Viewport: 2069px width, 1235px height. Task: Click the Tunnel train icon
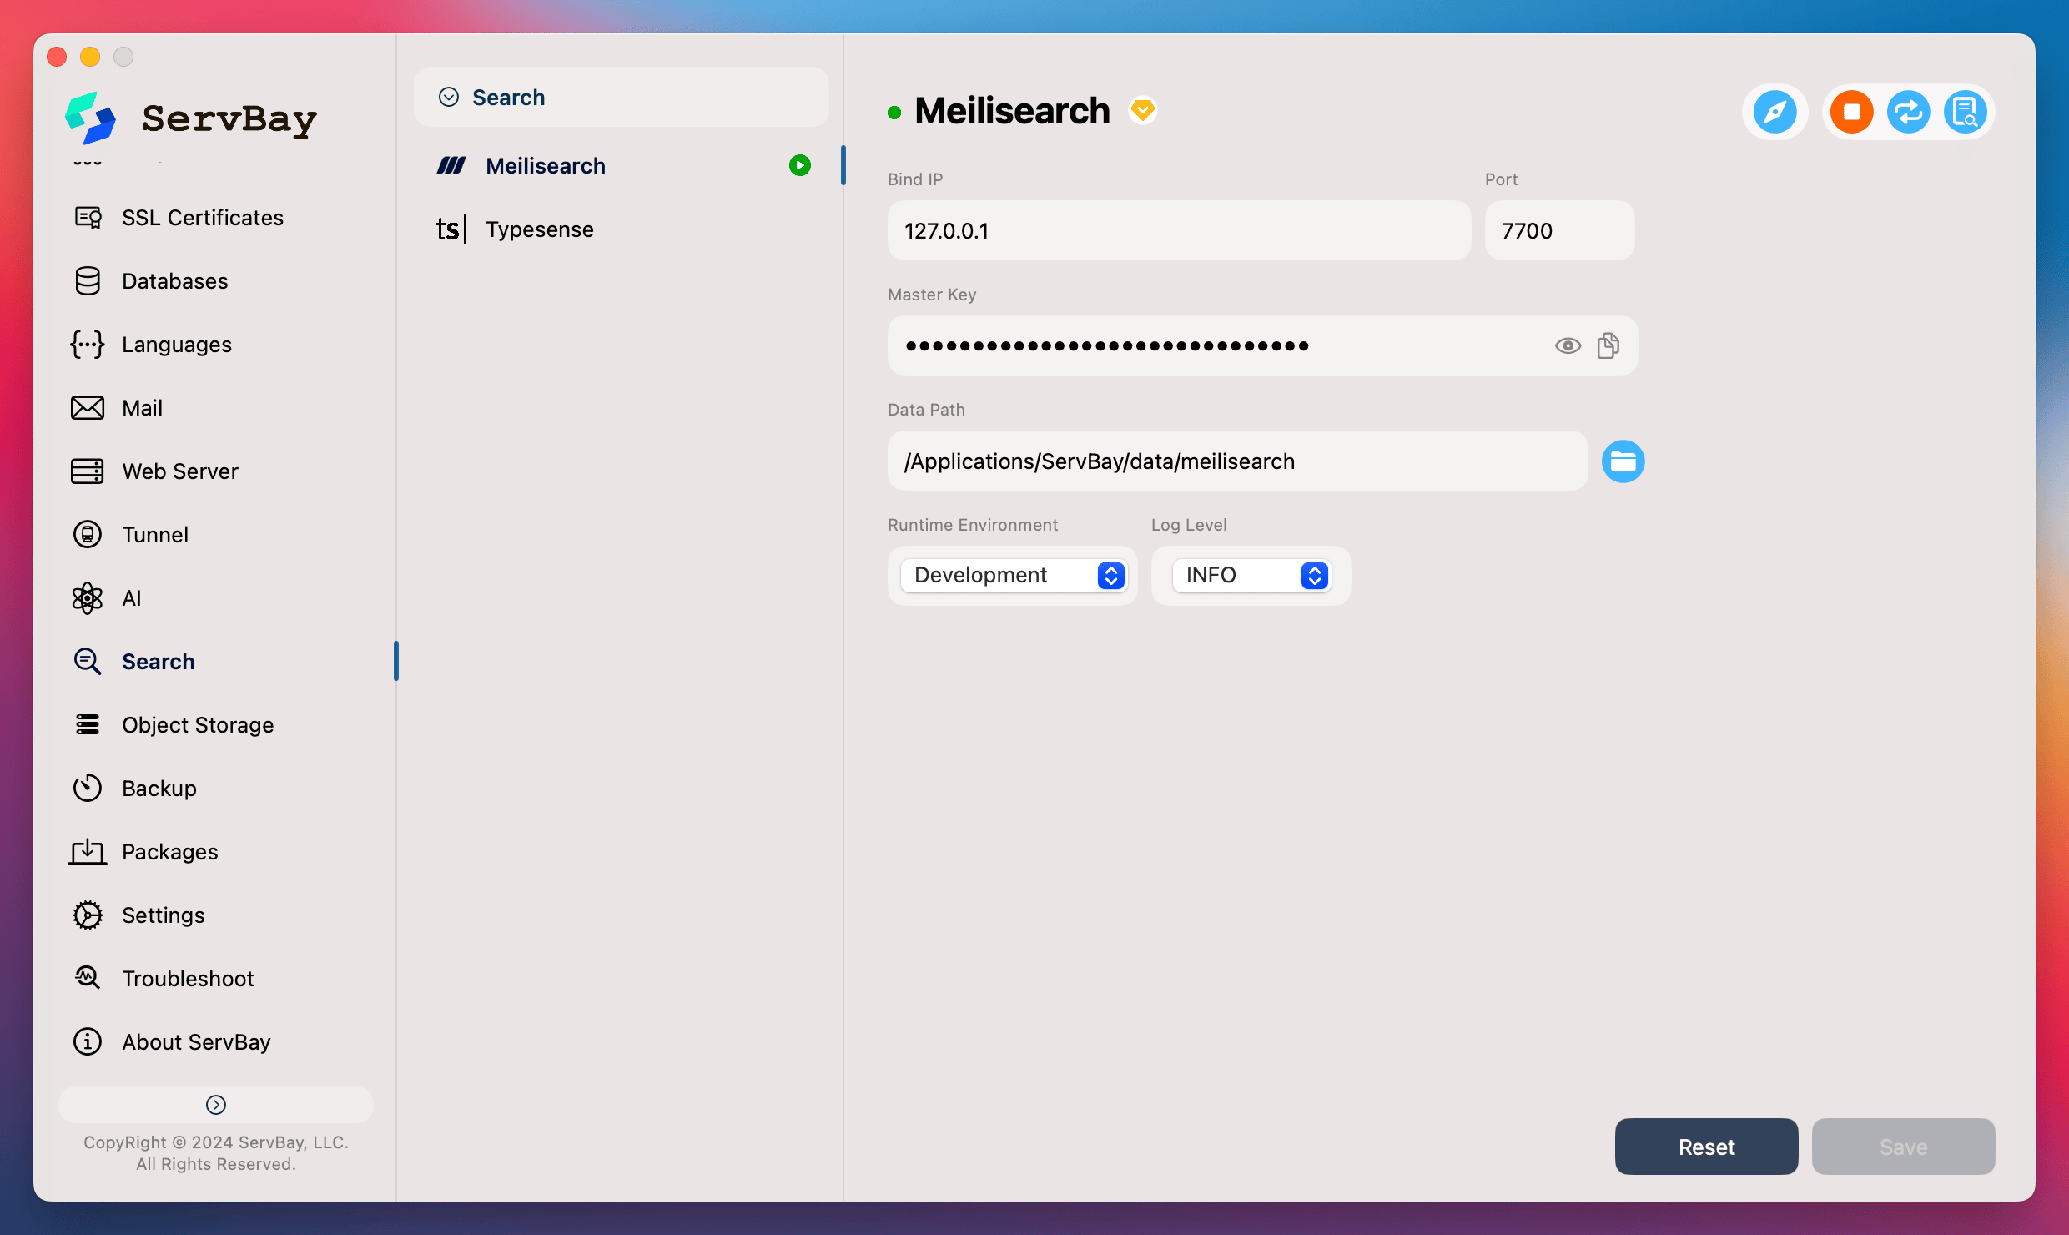(88, 535)
